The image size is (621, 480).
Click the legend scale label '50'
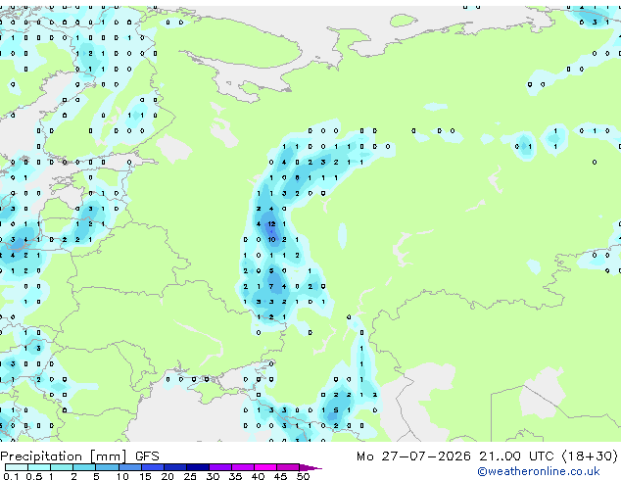[303, 476]
